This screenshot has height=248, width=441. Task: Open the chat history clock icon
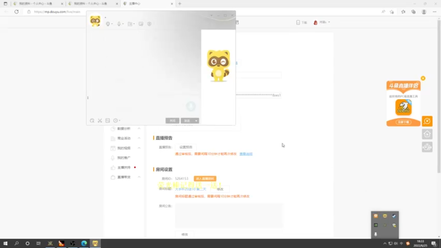[116, 121]
